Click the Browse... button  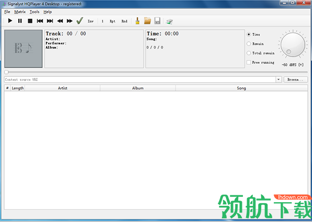[295, 79]
